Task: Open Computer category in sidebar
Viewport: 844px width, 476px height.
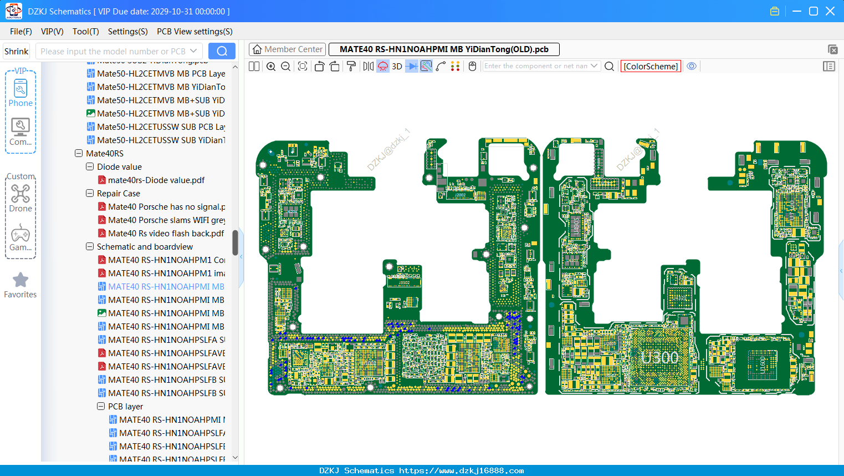Action: [x=21, y=132]
